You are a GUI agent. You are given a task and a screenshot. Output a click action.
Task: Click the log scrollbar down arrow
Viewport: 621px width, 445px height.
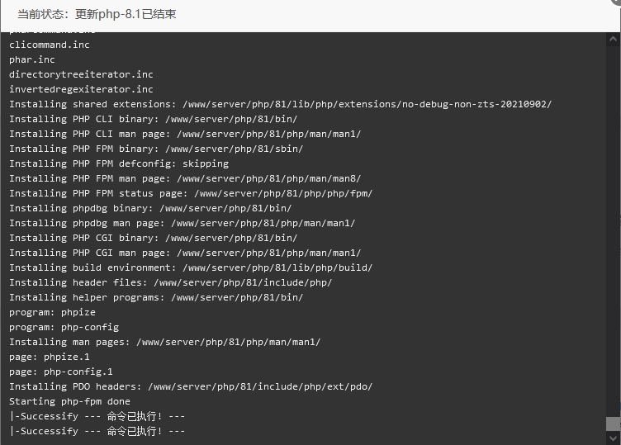[613, 438]
